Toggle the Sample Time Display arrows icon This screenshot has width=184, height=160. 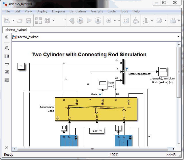(x=7, y=64)
